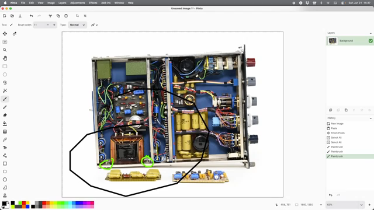Select the Color Picker eyedropper tool
Viewport: 374px width, 210px height.
click(5, 139)
